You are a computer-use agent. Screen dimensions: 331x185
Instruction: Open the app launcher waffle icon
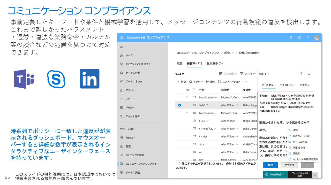coord(121,37)
